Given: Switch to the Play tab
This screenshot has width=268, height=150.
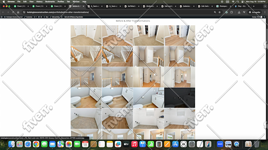Looking at the screenshot, I should click(x=242, y=6).
